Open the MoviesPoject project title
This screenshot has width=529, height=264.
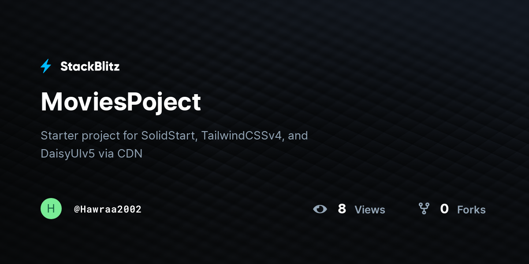pos(121,102)
